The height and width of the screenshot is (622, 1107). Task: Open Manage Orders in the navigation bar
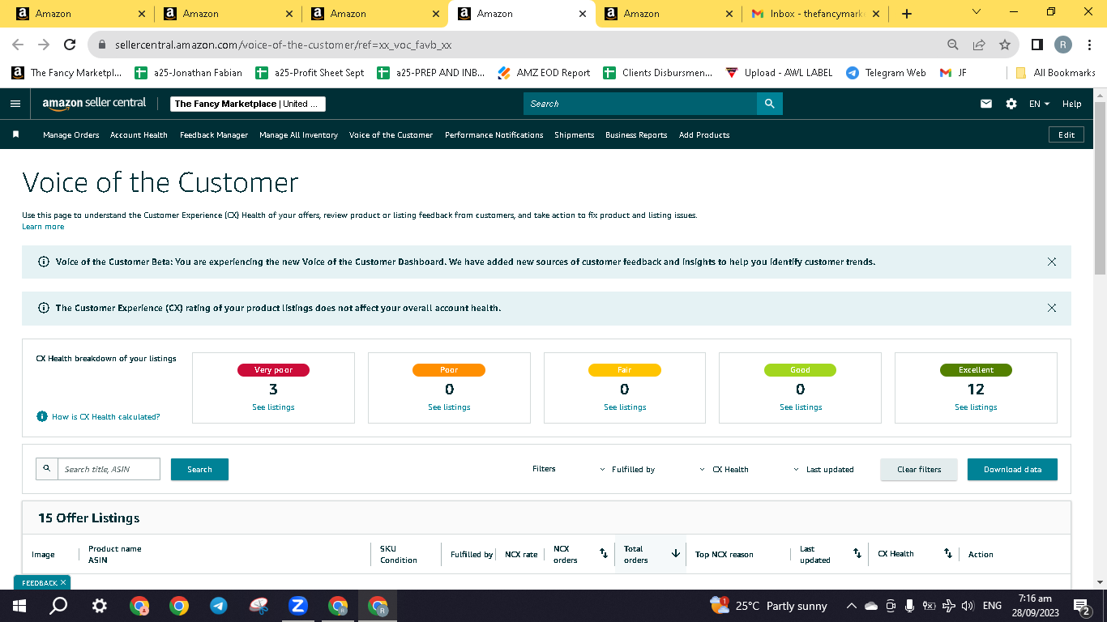[x=71, y=134]
